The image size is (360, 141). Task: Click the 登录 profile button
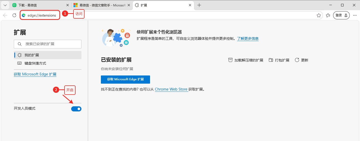342,15
